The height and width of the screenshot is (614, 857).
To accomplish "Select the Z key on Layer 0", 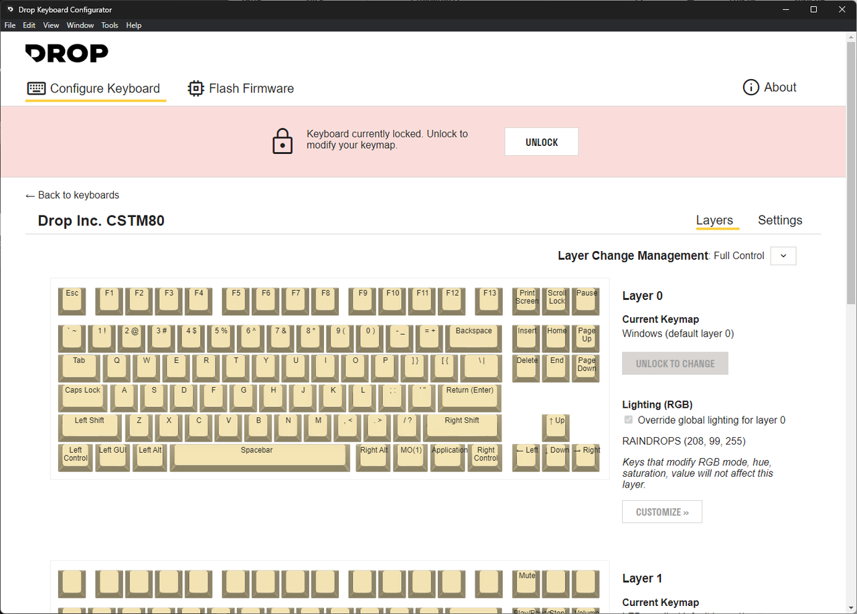I will (139, 428).
